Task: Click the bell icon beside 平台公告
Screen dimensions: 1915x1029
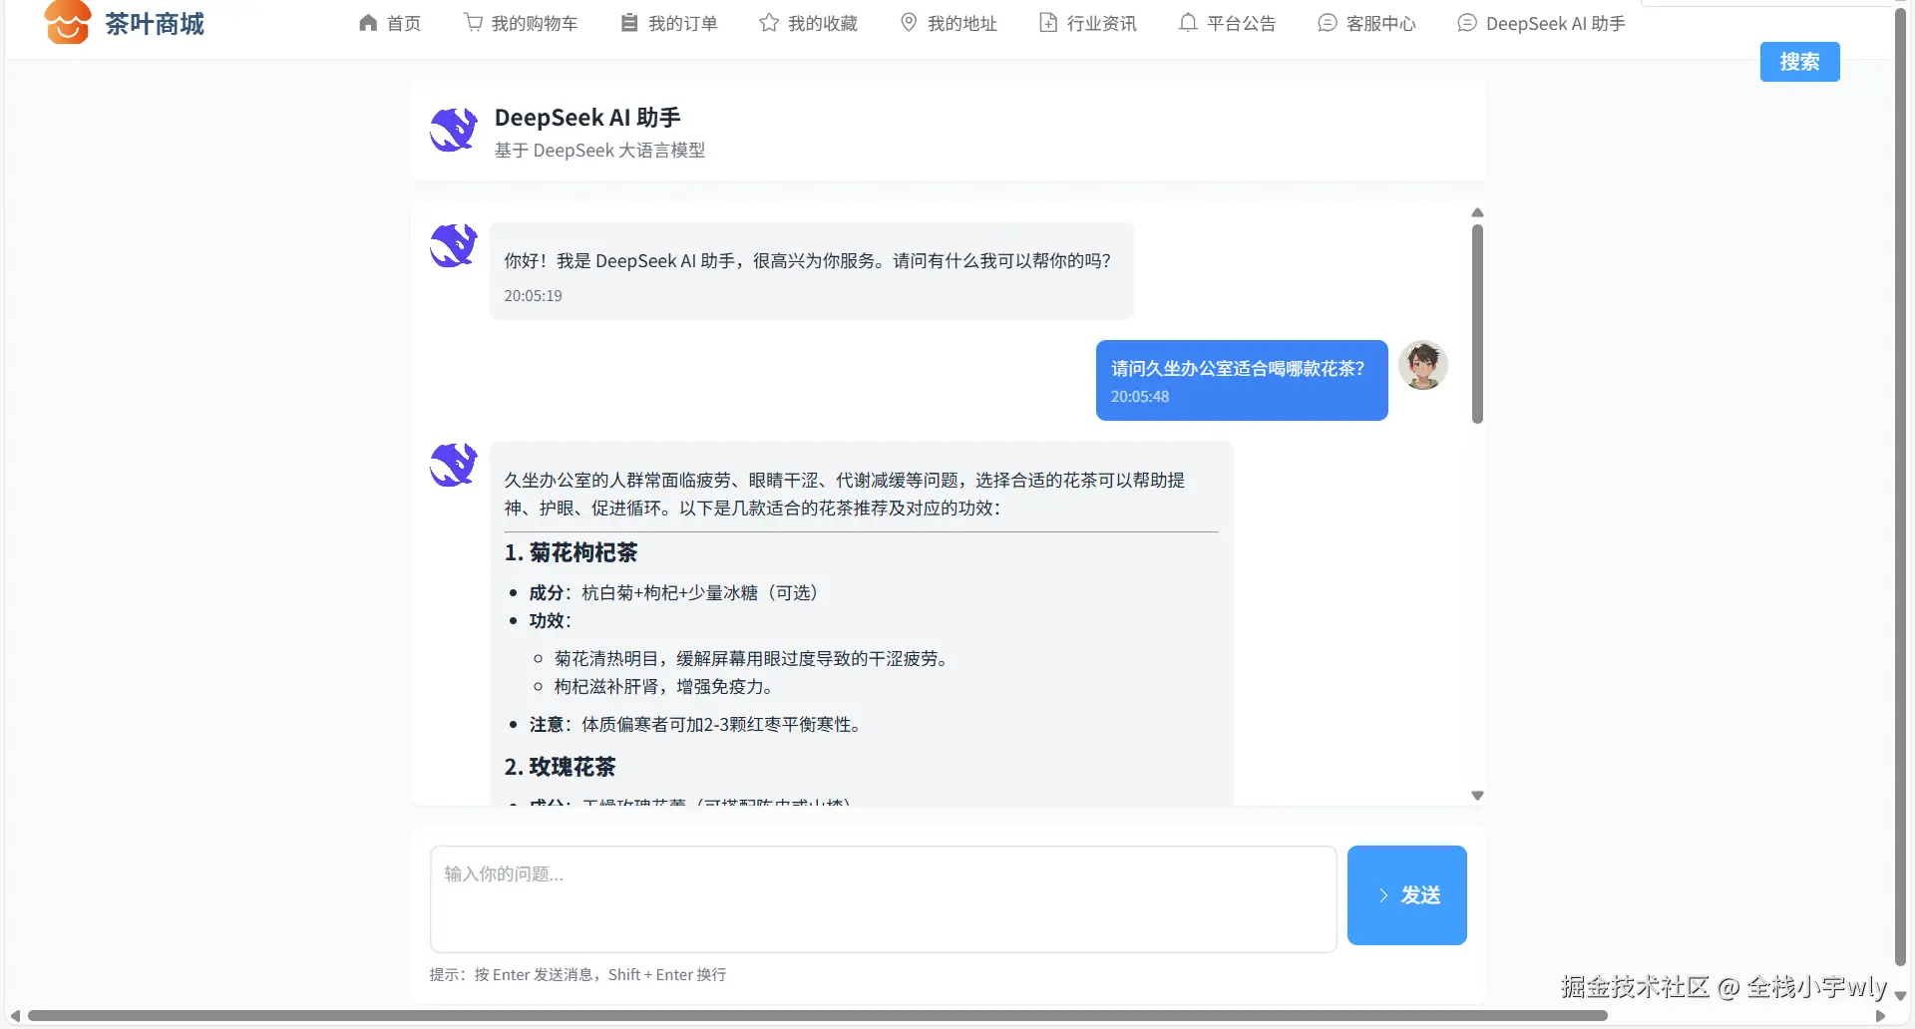Action: [x=1188, y=23]
